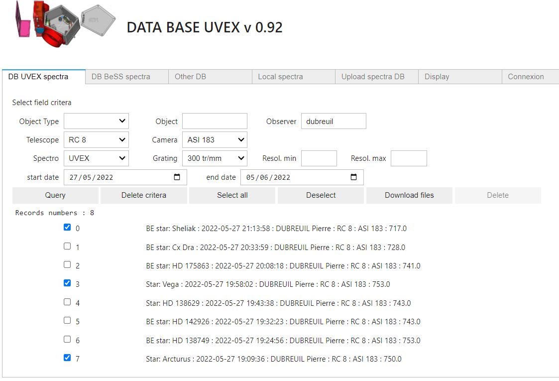The image size is (559, 381).
Task: Open the start date calendar picker icon
Action: point(177,177)
